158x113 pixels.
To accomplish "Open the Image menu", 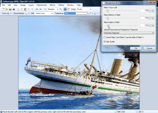I will [23, 5].
